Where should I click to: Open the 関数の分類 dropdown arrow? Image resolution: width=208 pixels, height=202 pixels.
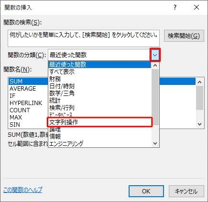[x=155, y=55]
